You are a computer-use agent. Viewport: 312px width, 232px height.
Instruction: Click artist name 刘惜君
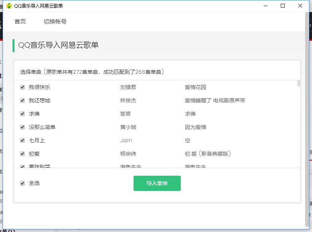pos(128,87)
